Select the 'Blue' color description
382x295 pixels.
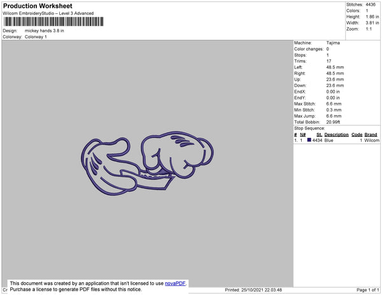(329, 141)
